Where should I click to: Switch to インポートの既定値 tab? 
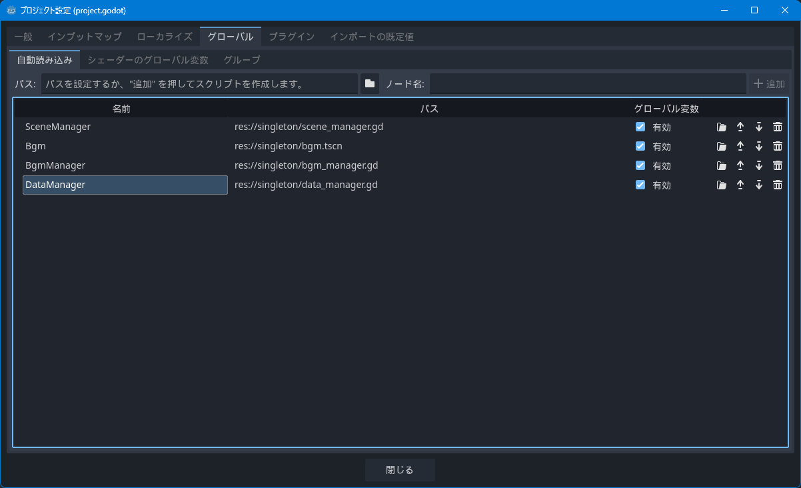(372, 37)
